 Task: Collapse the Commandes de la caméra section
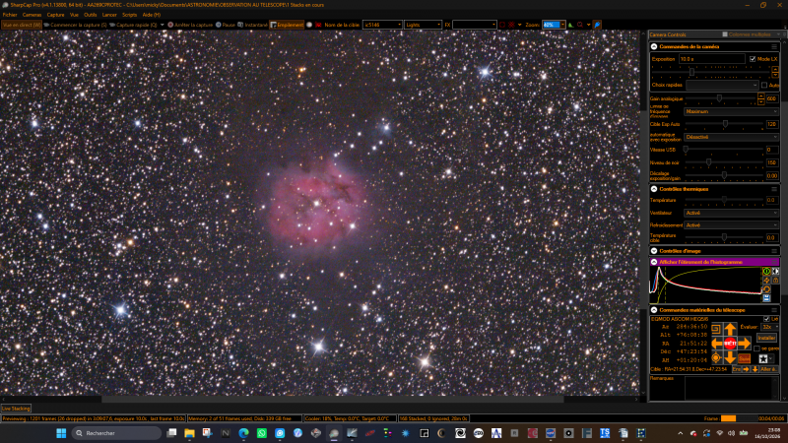654,46
